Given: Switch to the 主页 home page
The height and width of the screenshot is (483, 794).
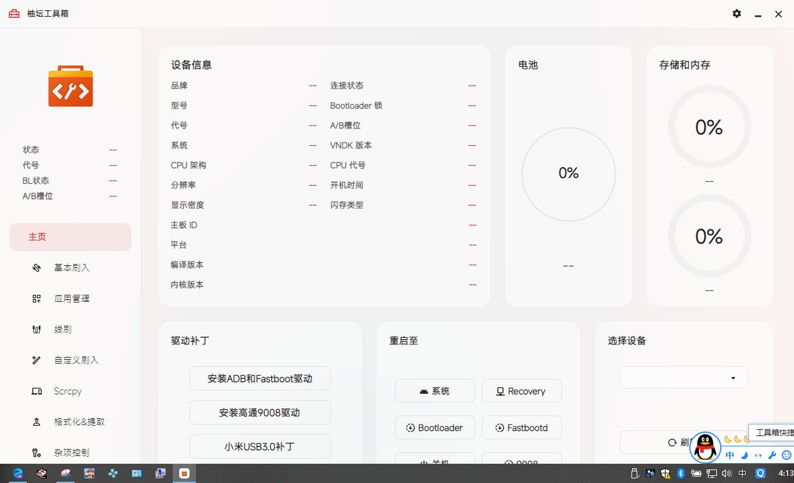Looking at the screenshot, I should coord(71,236).
